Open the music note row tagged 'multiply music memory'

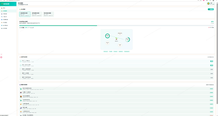117,108
